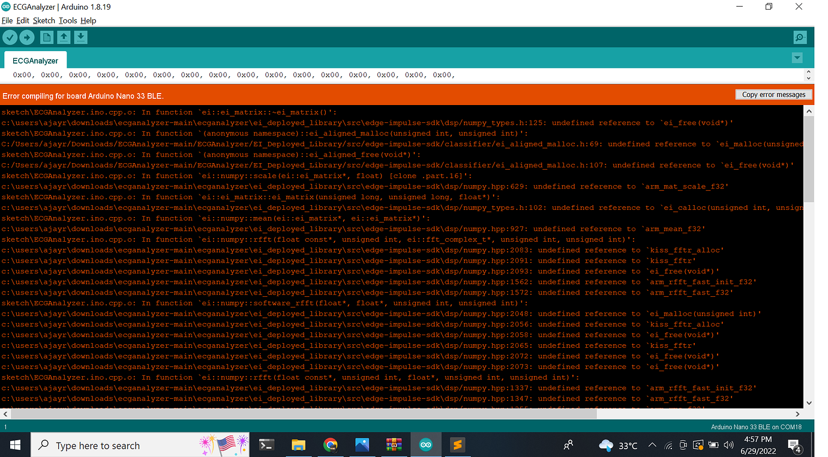Open Sublime Text from the taskbar

point(458,445)
